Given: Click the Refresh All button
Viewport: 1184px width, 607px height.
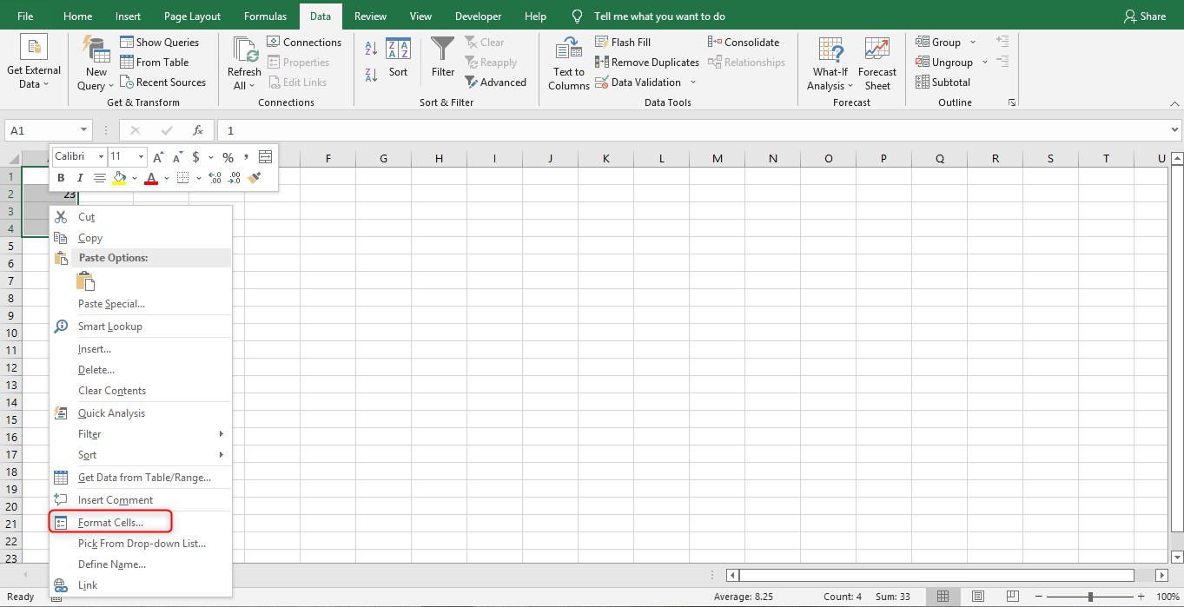Looking at the screenshot, I should click(x=243, y=62).
